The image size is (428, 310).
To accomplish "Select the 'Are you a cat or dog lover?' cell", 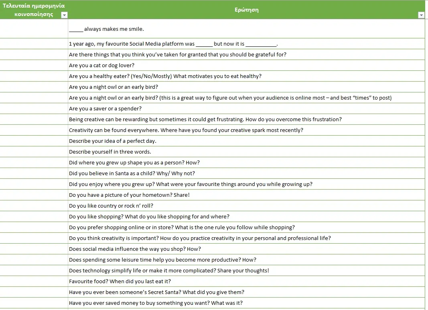I will (x=246, y=65).
